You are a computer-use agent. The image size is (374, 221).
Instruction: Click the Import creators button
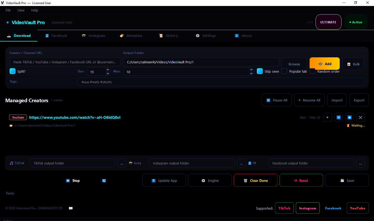coord(337,100)
